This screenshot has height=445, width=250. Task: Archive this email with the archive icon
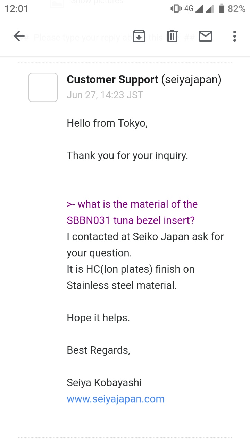pos(139,36)
